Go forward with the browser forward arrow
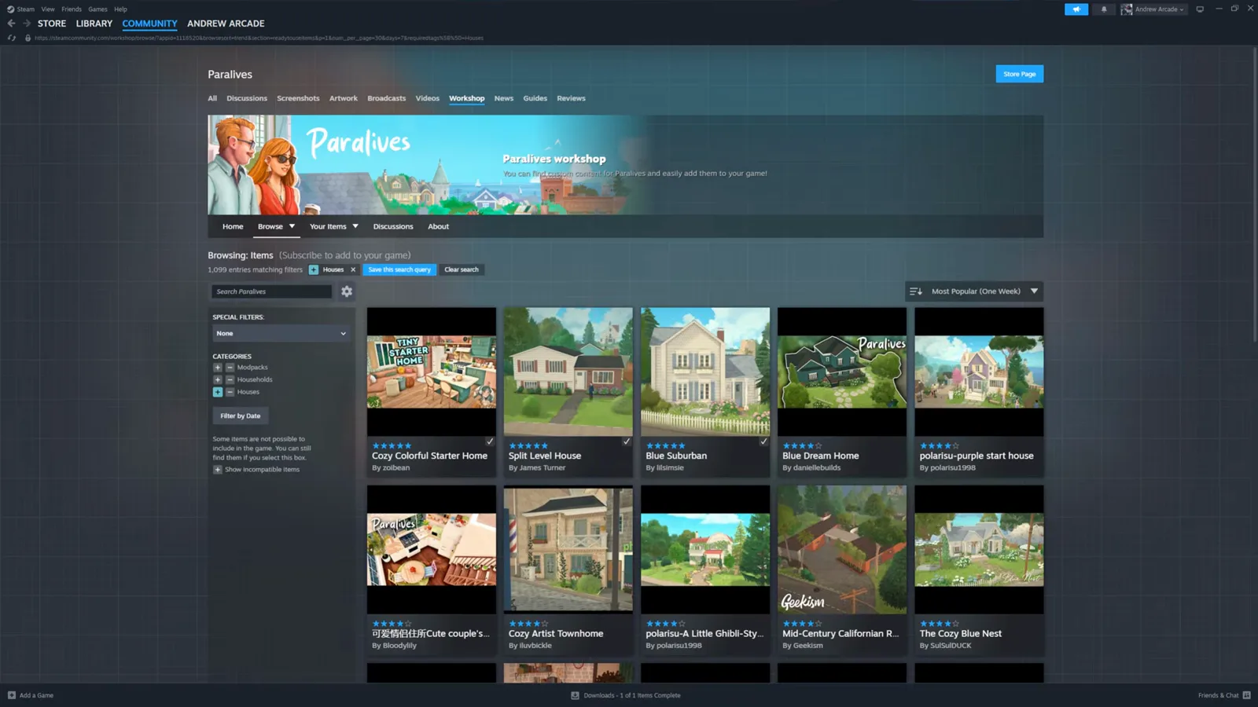 27,24
